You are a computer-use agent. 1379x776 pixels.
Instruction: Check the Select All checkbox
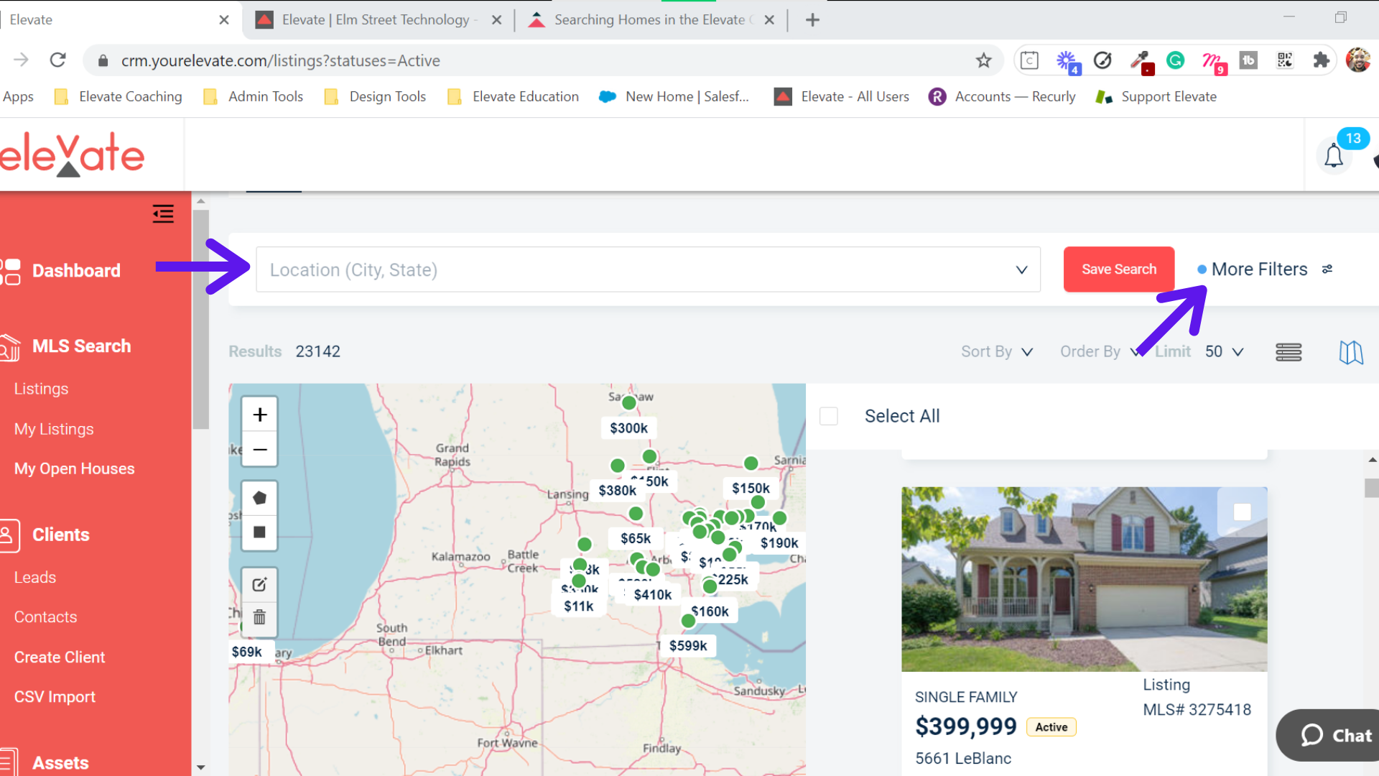(x=829, y=416)
